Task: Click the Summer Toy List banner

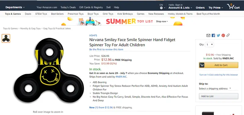Action: tap(123, 21)
